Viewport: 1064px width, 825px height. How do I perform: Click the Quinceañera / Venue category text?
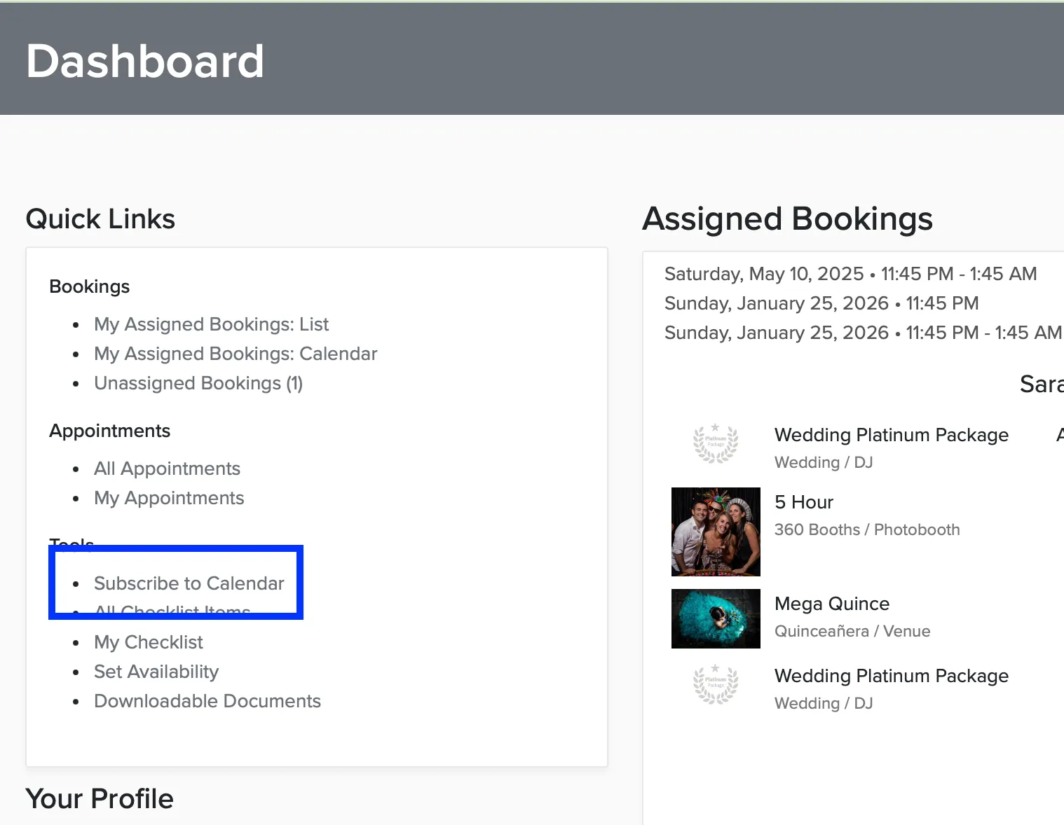pos(852,631)
